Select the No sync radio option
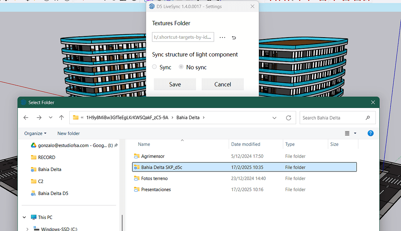 181,67
